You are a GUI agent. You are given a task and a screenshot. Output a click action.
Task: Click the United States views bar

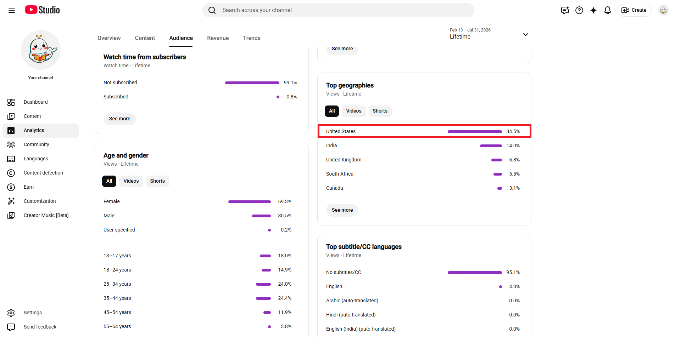tap(475, 131)
